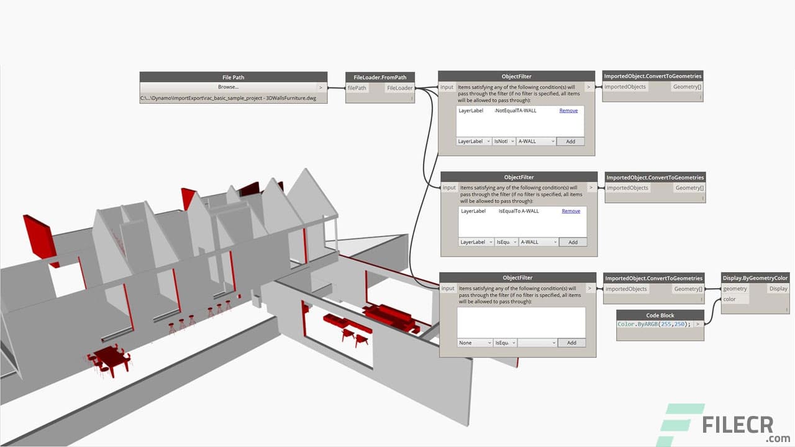Click the input port on the middle ObjectFilter node
The height and width of the screenshot is (447, 795).
[x=448, y=187]
